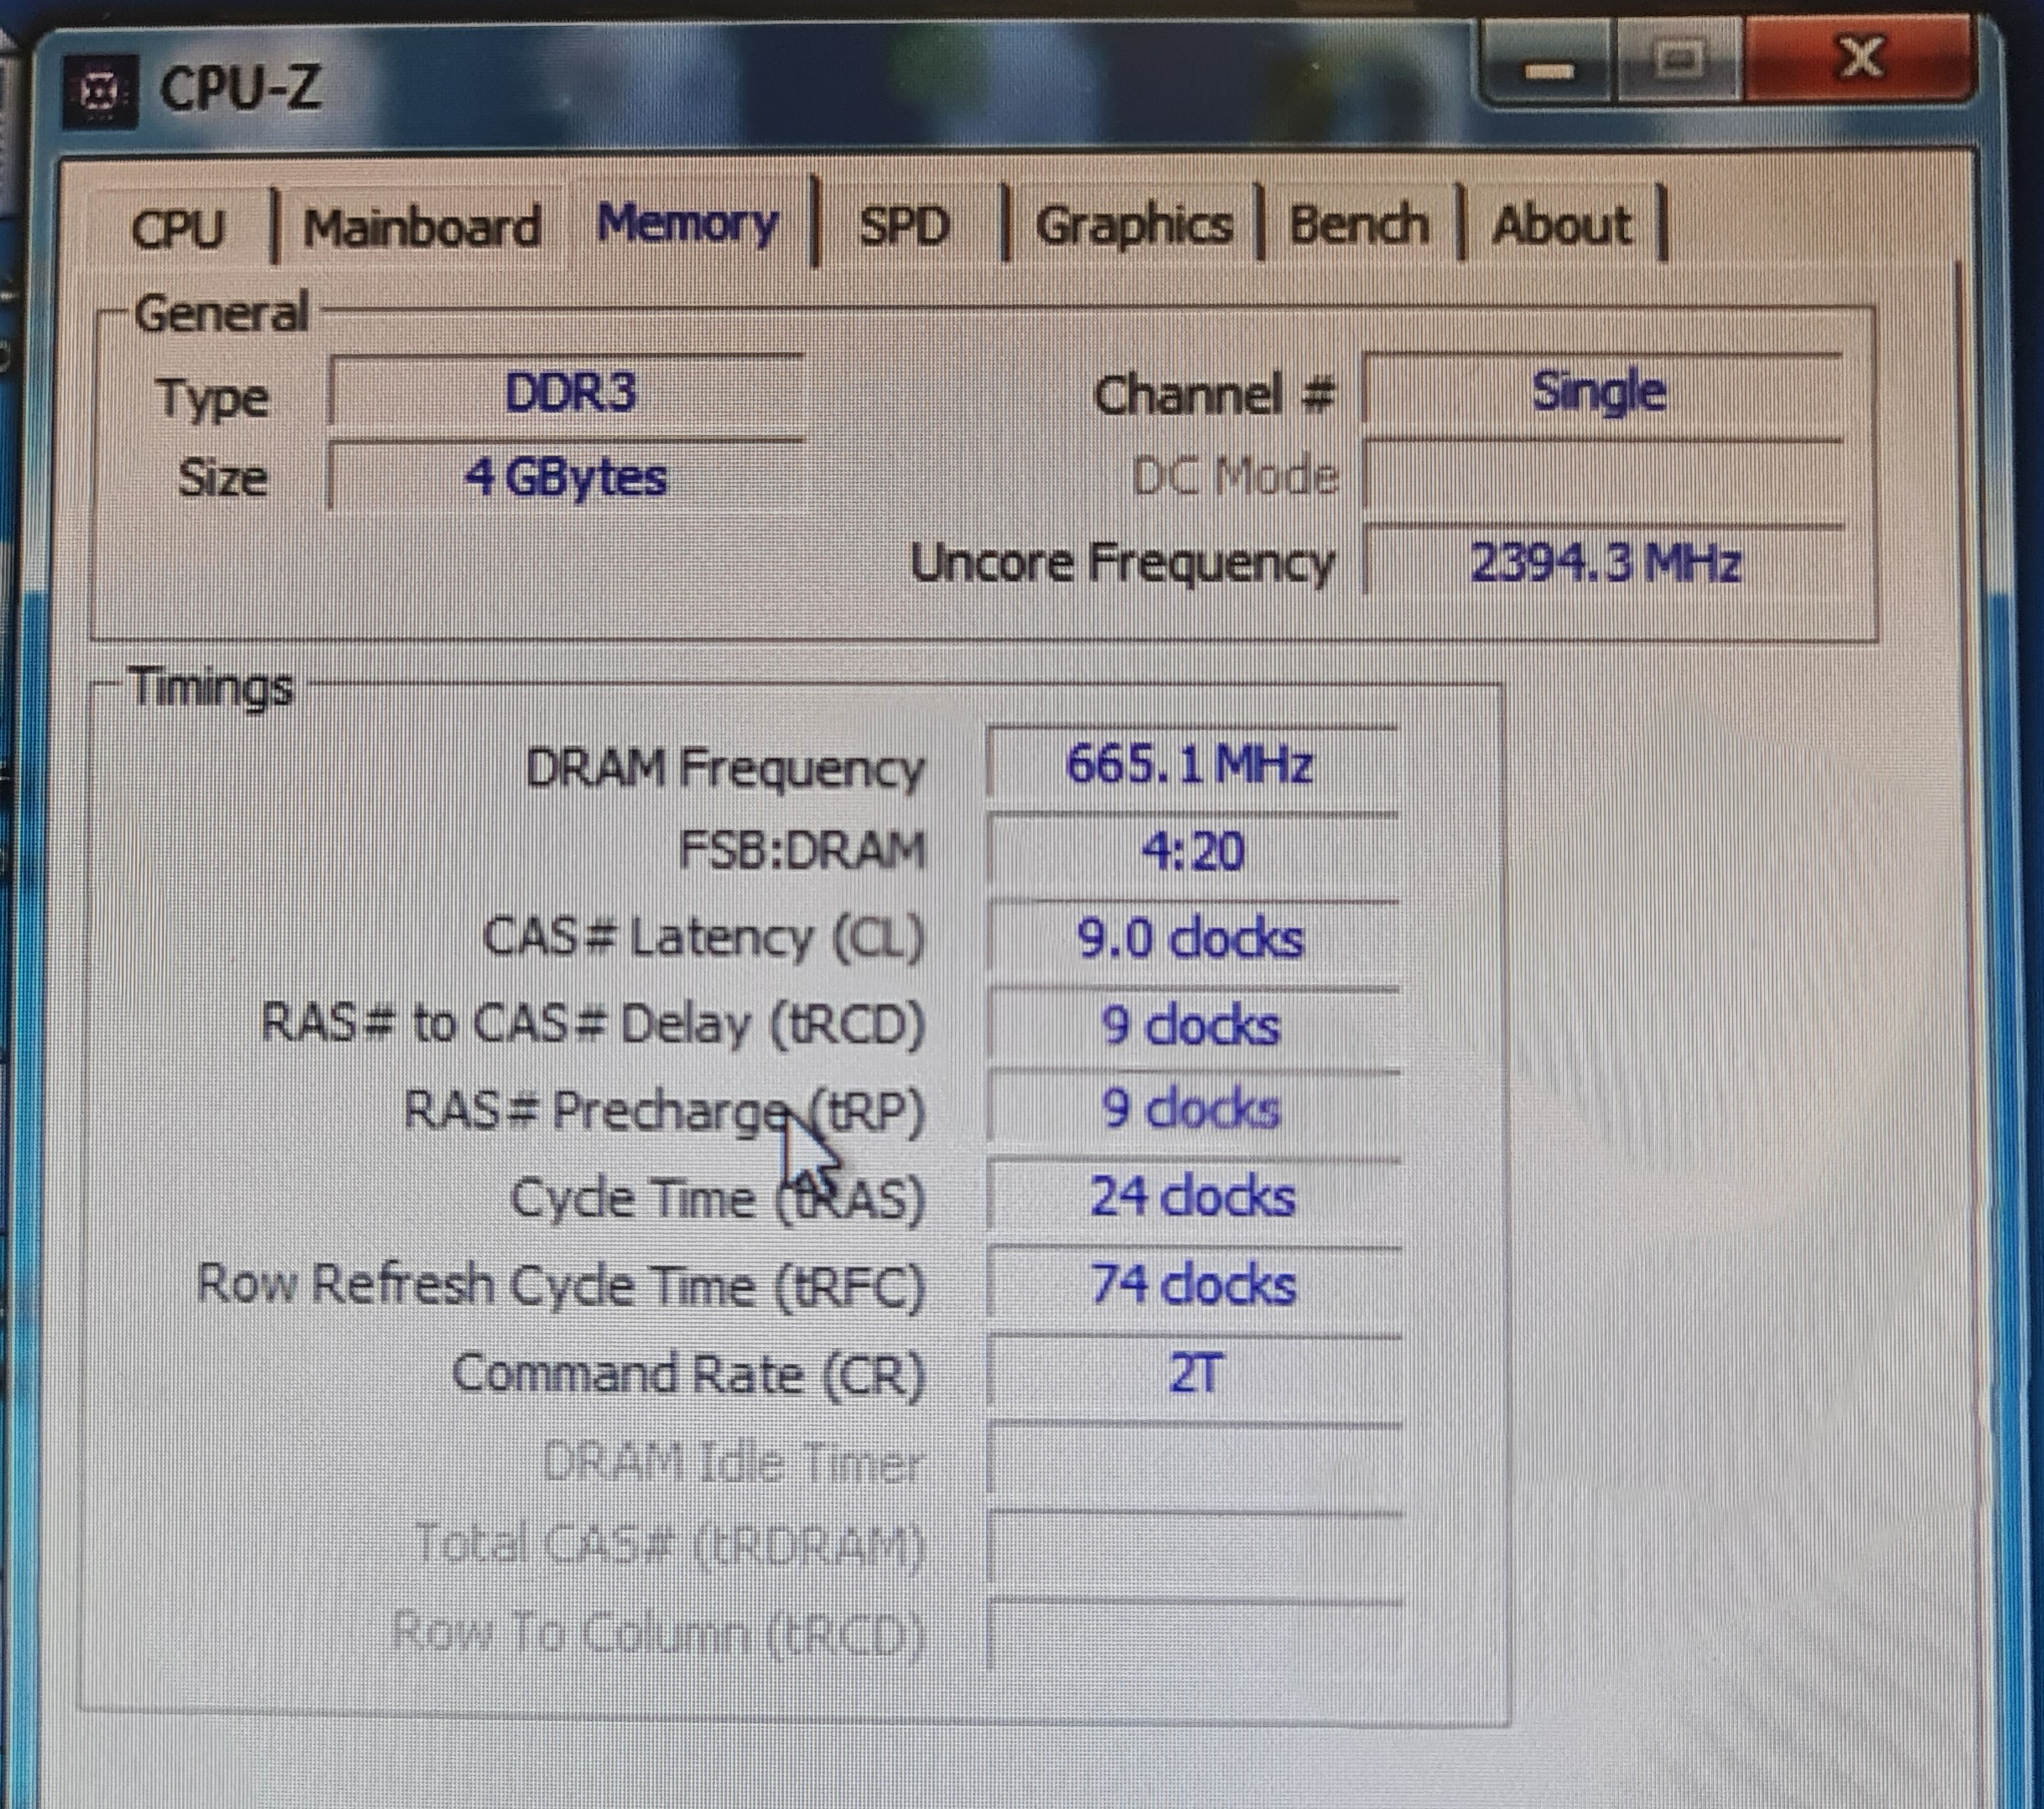The height and width of the screenshot is (1809, 2044).
Task: Click the empty DRAM Idle Timer field
Action: [x=1194, y=1461]
